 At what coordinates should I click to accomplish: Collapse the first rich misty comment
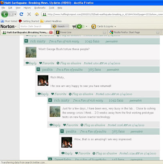(x=26, y=41)
